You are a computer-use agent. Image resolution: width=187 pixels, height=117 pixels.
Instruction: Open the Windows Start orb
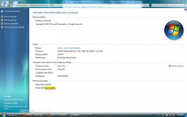click(x=3, y=115)
